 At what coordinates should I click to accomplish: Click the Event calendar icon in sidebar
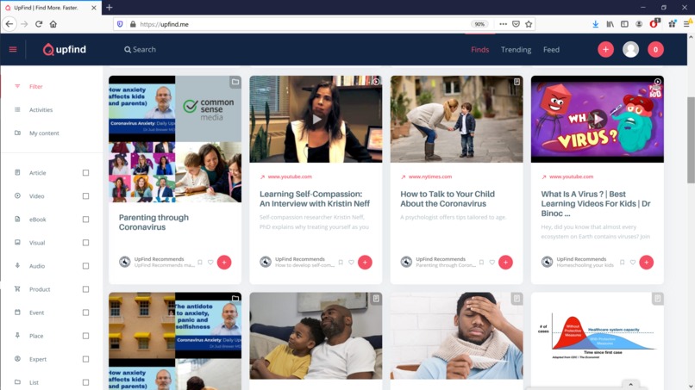(x=17, y=313)
